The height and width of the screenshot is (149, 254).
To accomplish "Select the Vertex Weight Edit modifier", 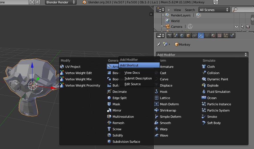I will point(78,73).
